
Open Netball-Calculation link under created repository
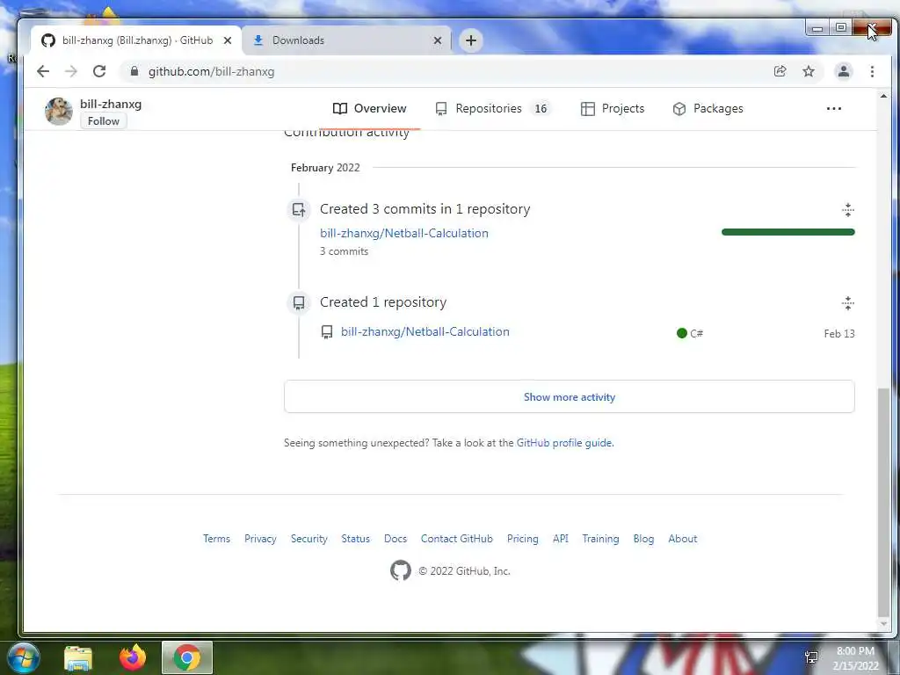(x=425, y=331)
